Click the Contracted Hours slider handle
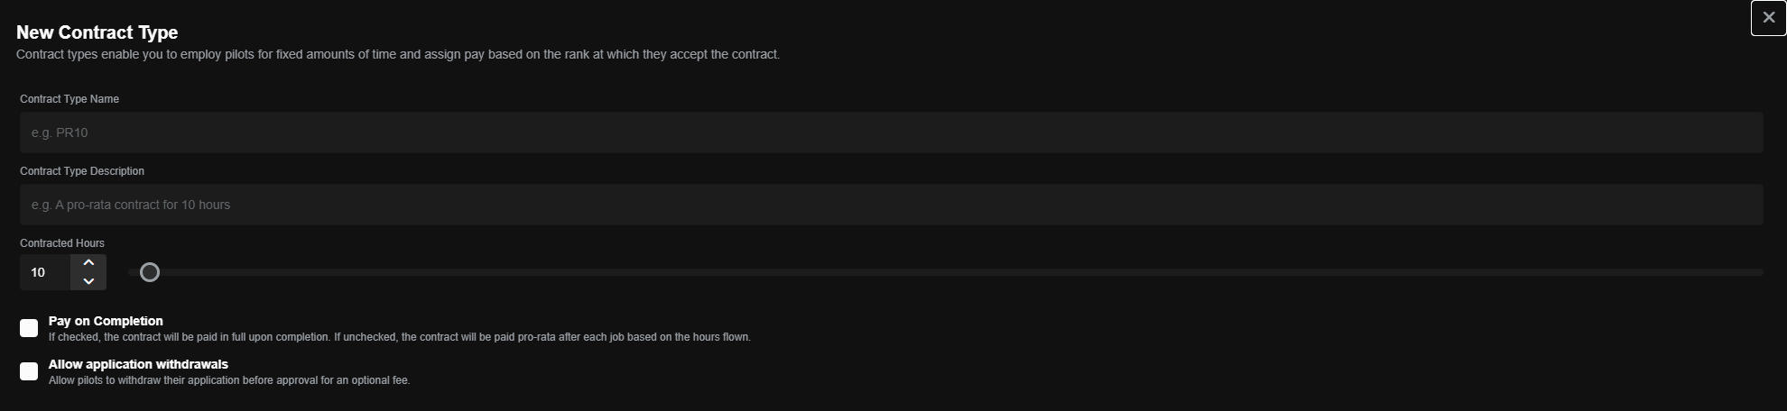1787x411 pixels. tap(150, 272)
